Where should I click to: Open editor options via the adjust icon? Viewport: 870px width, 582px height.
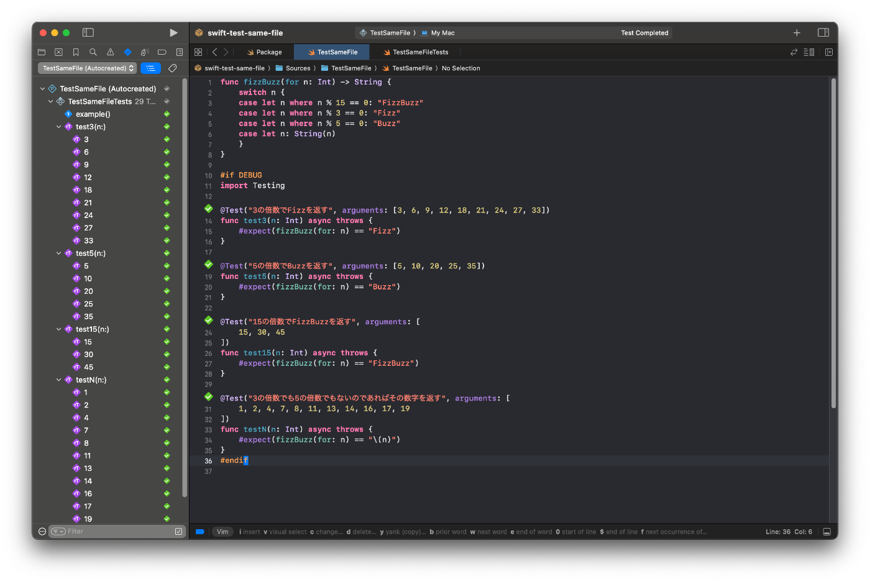[x=809, y=52]
